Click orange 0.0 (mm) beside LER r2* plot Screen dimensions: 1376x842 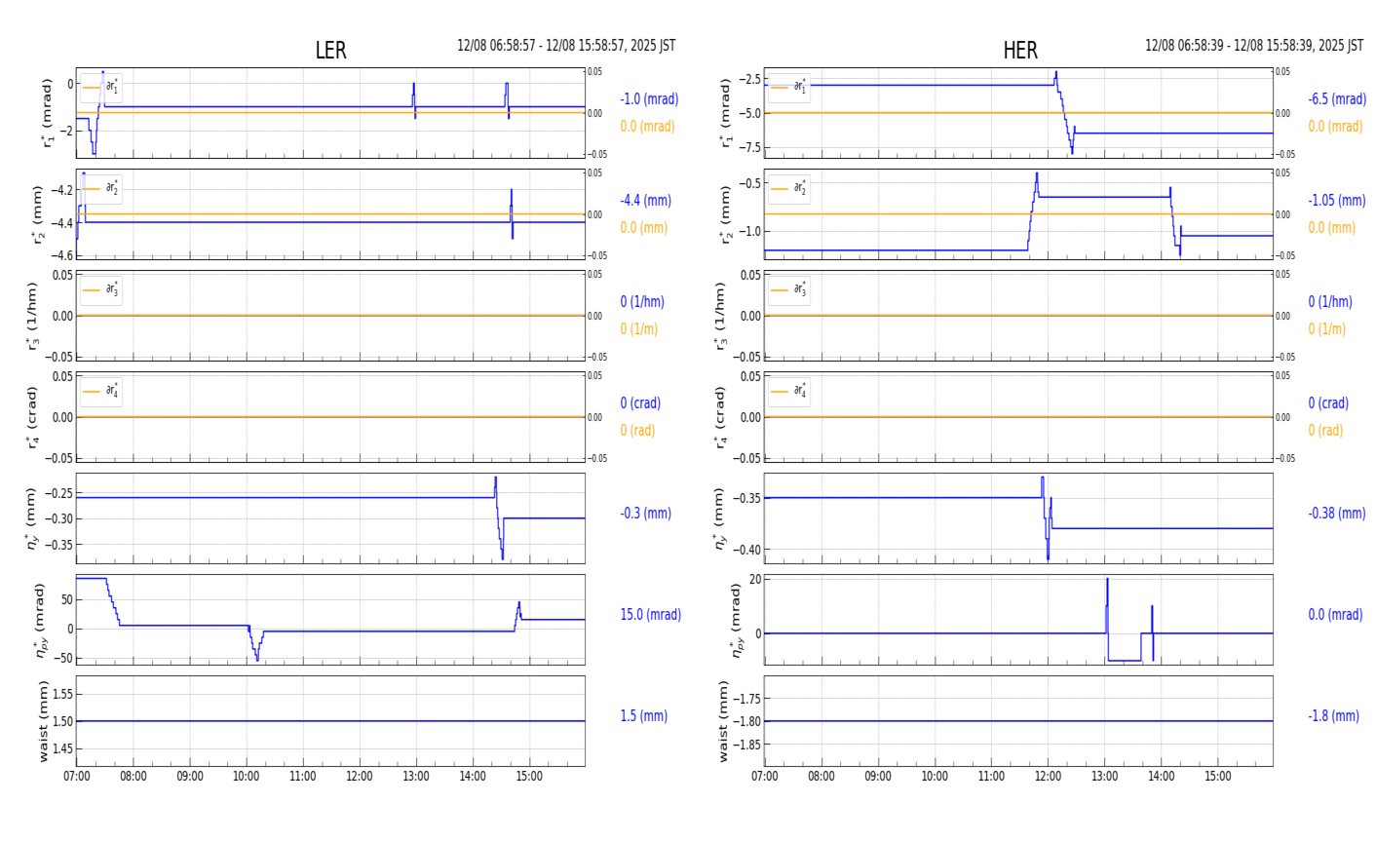point(643,228)
